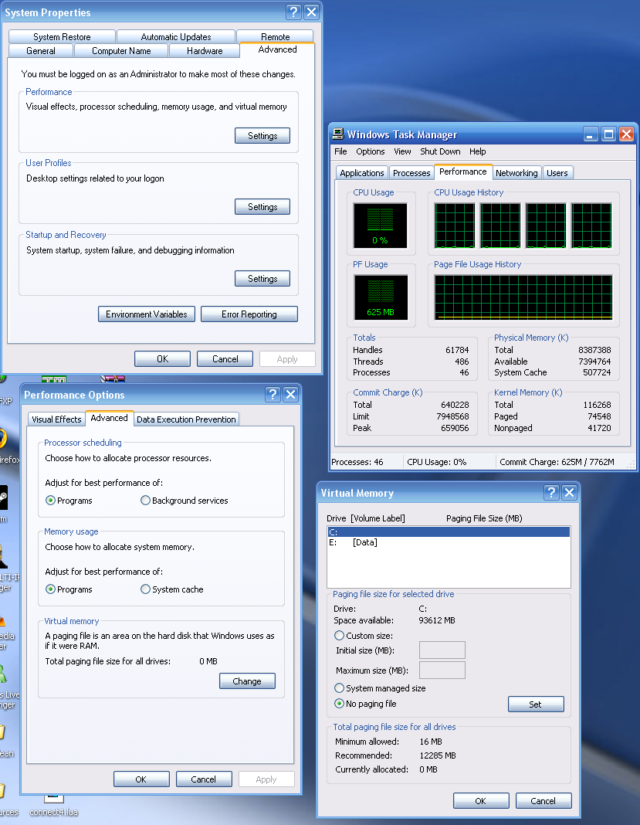Open Remote tab in System Properties

pos(275,37)
